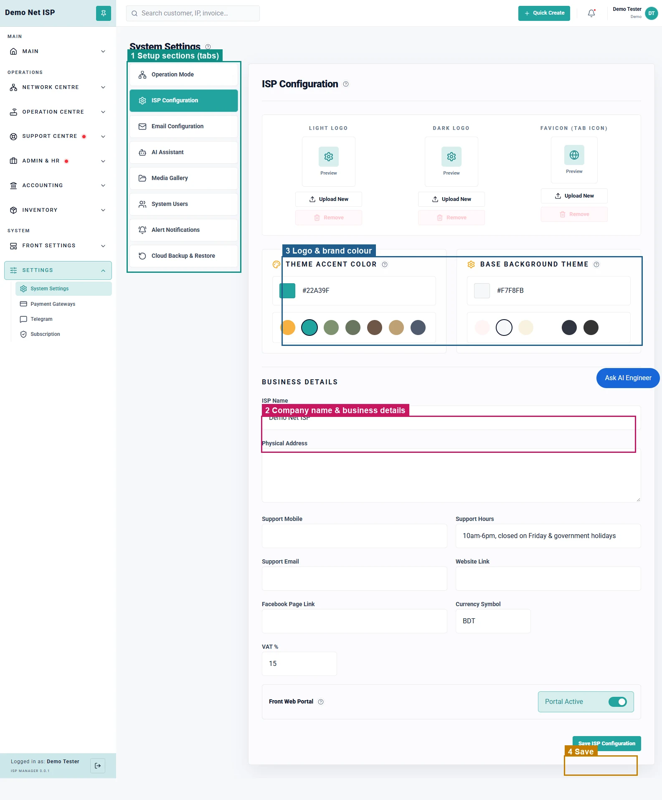Select the brown accent color swatch
This screenshot has height=800, width=662.
click(x=375, y=328)
